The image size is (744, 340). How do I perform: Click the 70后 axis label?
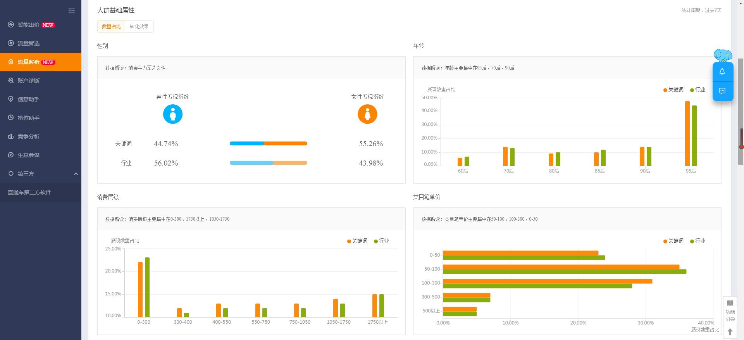[508, 171]
